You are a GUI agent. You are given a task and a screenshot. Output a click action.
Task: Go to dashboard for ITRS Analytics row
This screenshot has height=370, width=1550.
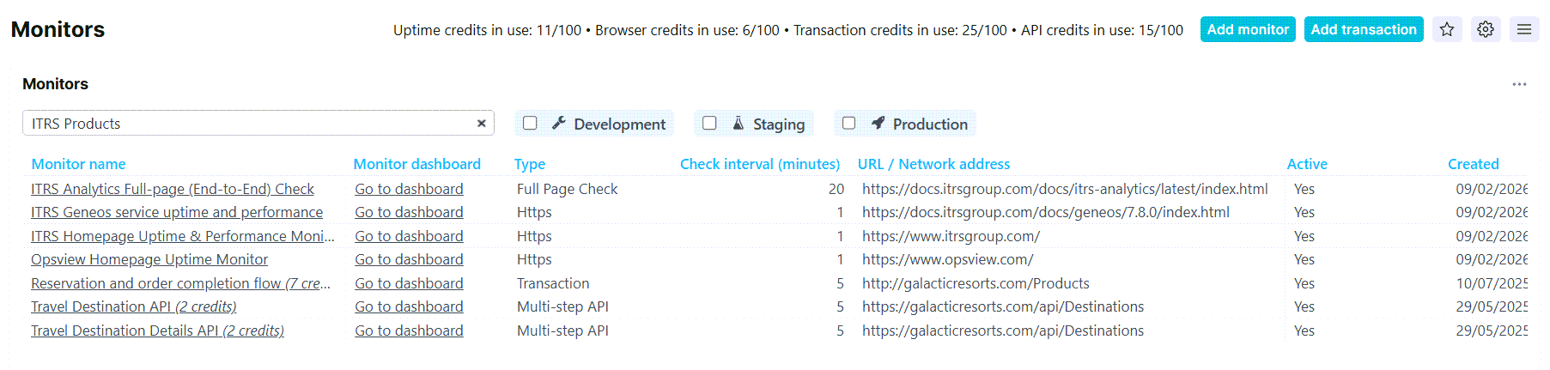click(409, 189)
